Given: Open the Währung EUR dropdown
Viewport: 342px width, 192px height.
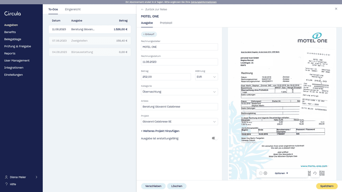Looking at the screenshot, I should 207,77.
